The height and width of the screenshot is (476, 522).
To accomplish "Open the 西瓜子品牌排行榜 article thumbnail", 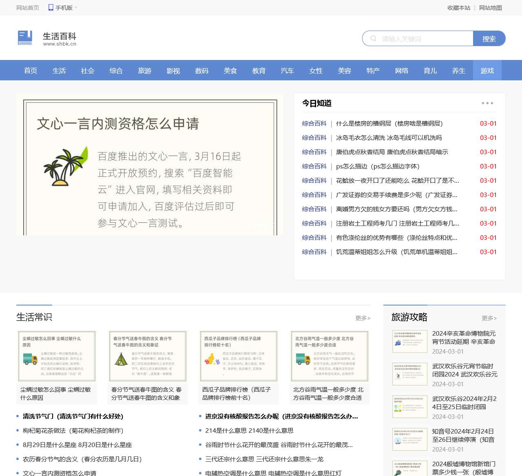I will [239, 356].
